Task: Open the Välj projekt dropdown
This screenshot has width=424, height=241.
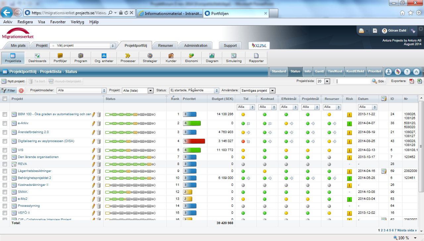Action: (82, 45)
